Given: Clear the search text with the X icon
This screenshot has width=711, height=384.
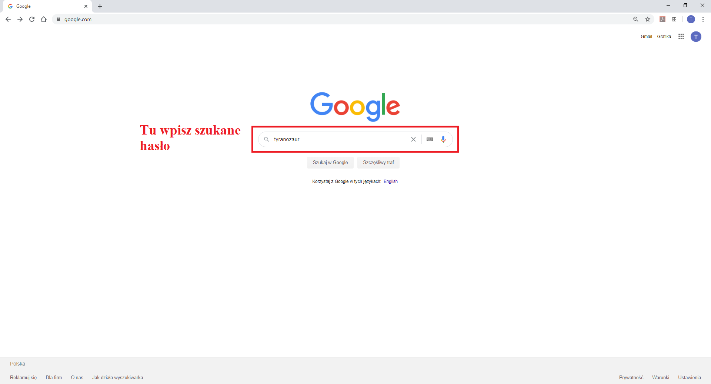Looking at the screenshot, I should coord(413,139).
